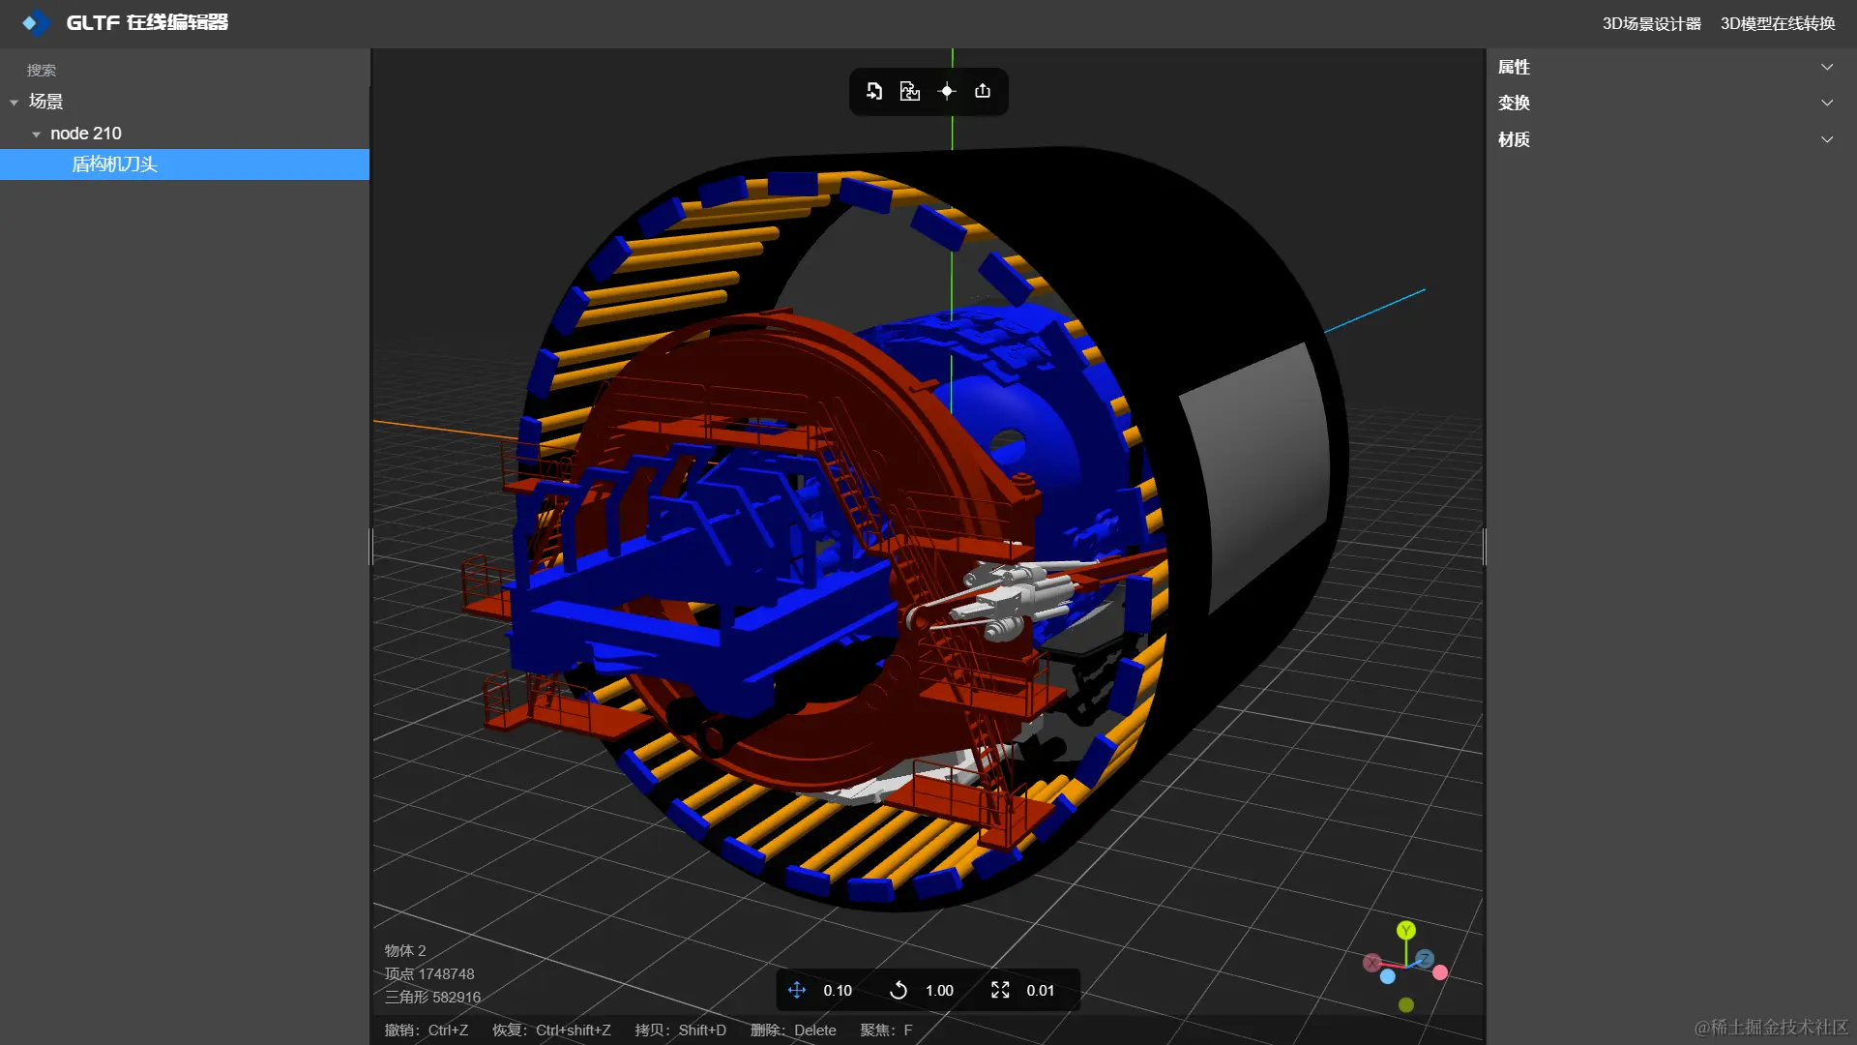The image size is (1857, 1045).
Task: Select the 盾构机刀头 tree item
Action: [x=114, y=164]
